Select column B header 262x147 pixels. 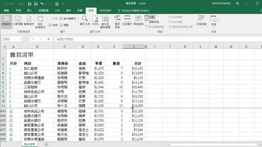37,47
